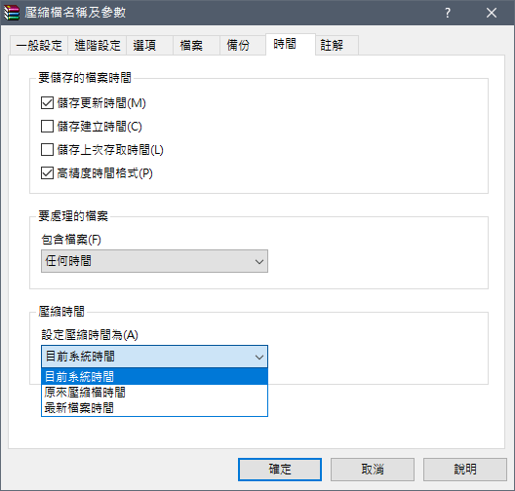Uncheck 高精度時間格式(P) checkbox
Image resolution: width=515 pixels, height=491 pixels.
(x=47, y=173)
